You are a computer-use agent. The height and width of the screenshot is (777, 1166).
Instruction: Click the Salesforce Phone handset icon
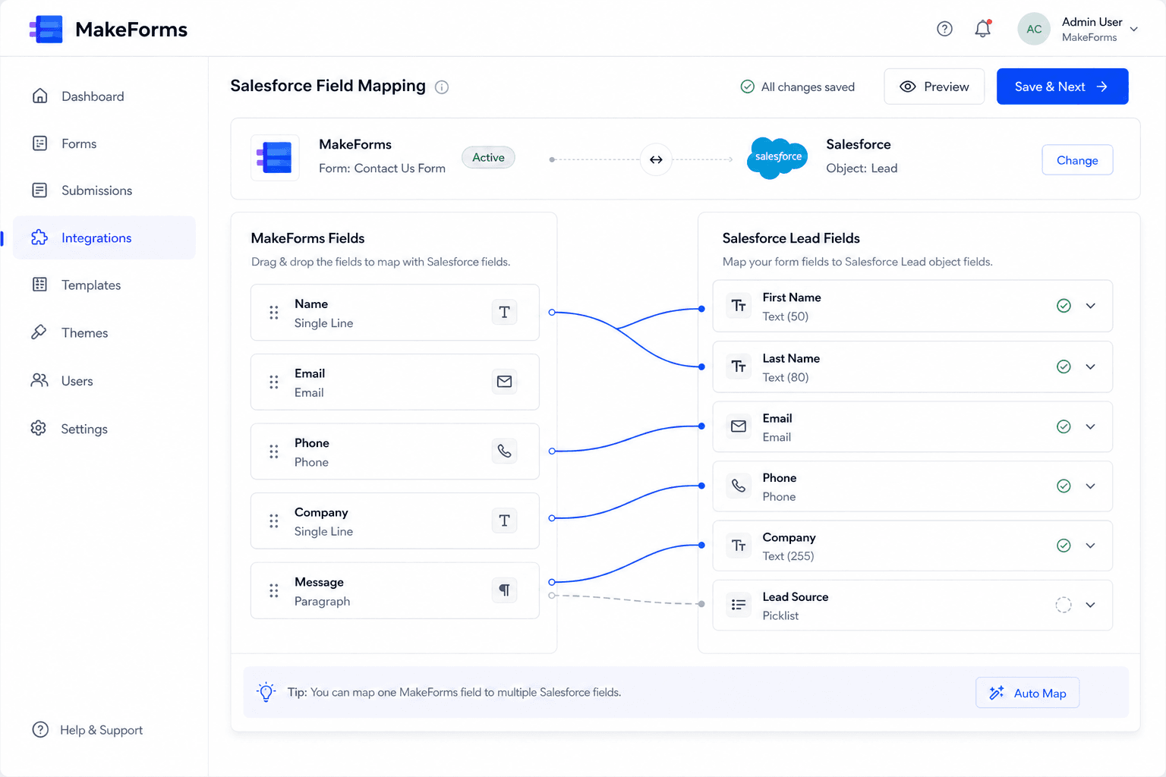click(739, 486)
